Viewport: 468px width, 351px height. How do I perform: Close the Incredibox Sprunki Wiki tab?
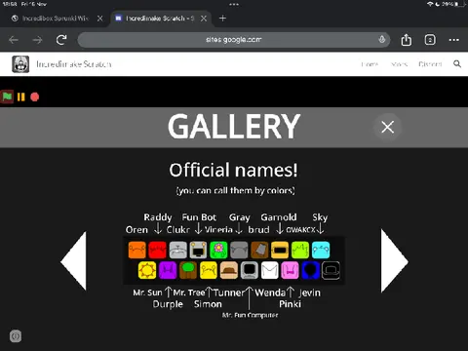pyautogui.click(x=100, y=19)
